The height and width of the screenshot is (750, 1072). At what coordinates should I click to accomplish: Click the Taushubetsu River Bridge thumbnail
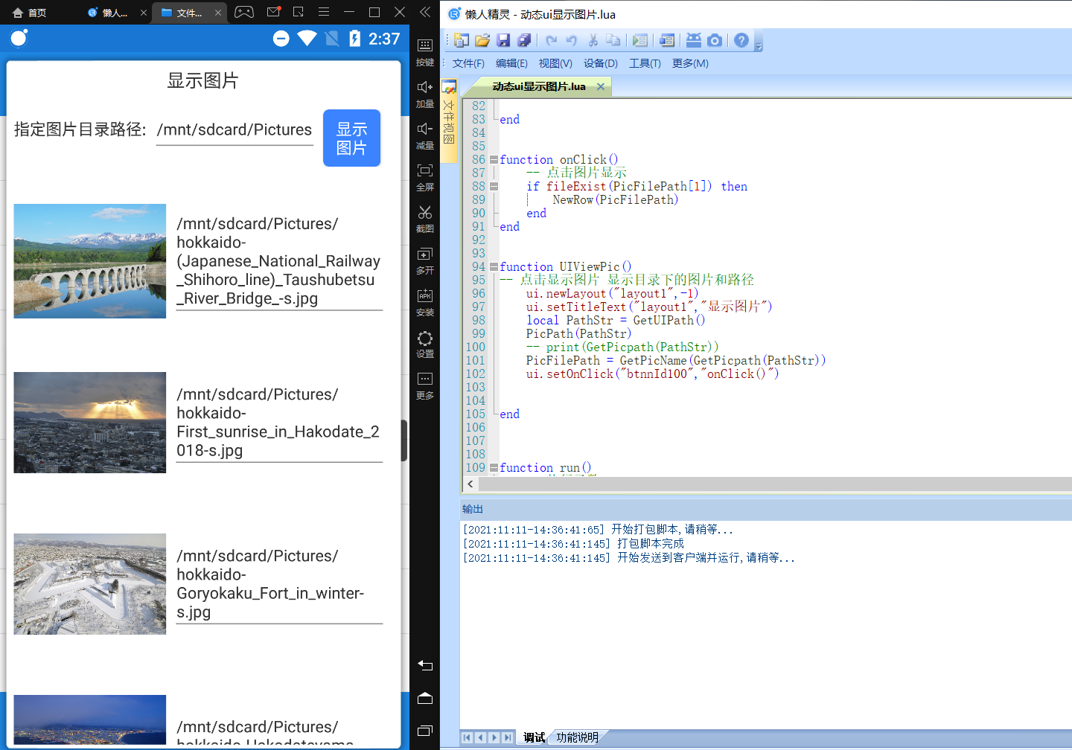click(90, 261)
